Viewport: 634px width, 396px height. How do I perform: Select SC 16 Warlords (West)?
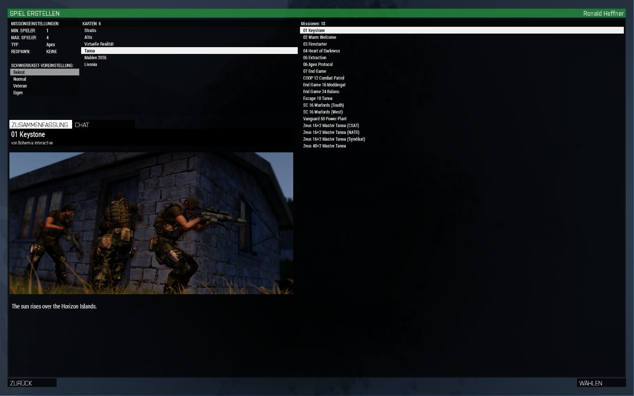pyautogui.click(x=462, y=112)
